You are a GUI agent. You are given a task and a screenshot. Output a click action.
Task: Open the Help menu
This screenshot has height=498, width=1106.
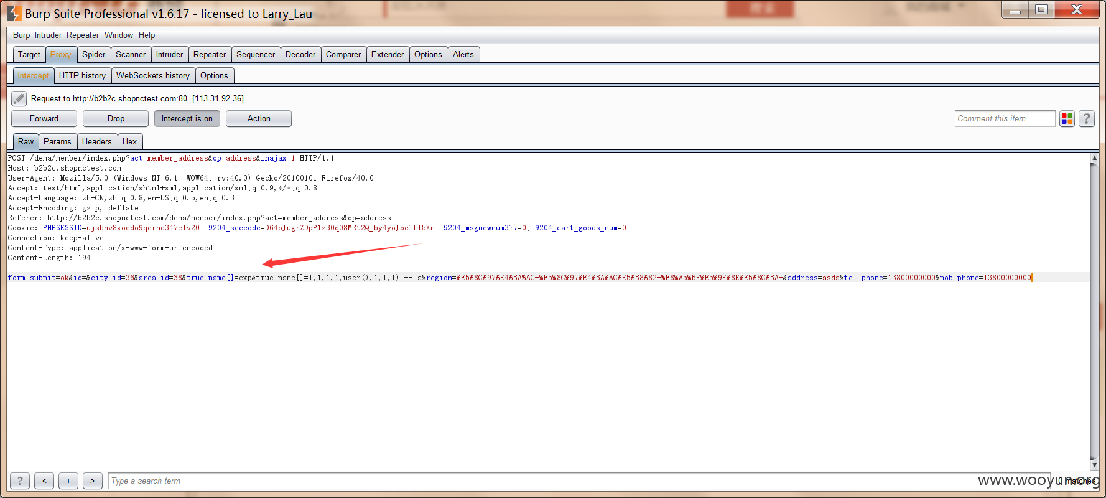coord(147,35)
